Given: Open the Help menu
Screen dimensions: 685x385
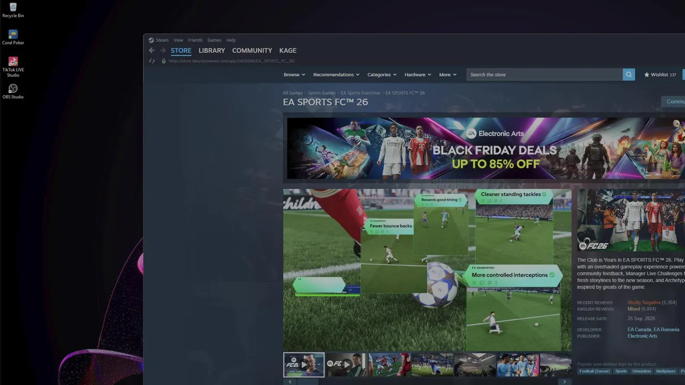Looking at the screenshot, I should (231, 40).
